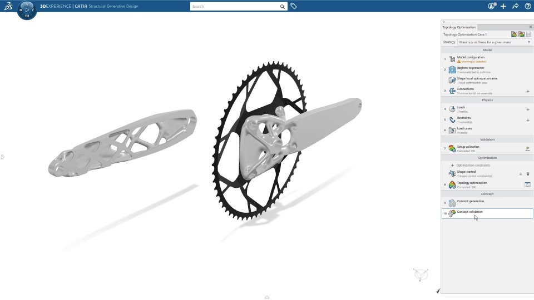This screenshot has height=300, width=534.
Task: Add Optimization constraints
Action: [x=471, y=166]
